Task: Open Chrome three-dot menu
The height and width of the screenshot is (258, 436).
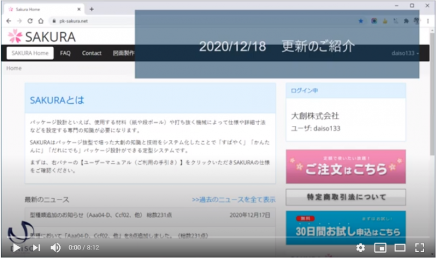Action: click(428, 21)
